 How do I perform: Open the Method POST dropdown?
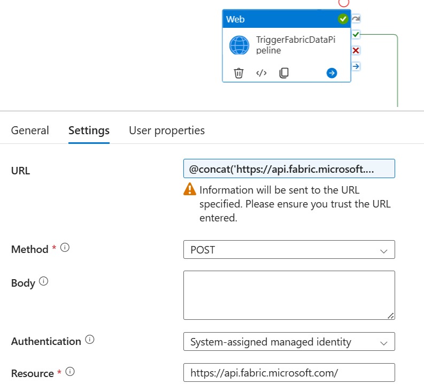pyautogui.click(x=289, y=250)
